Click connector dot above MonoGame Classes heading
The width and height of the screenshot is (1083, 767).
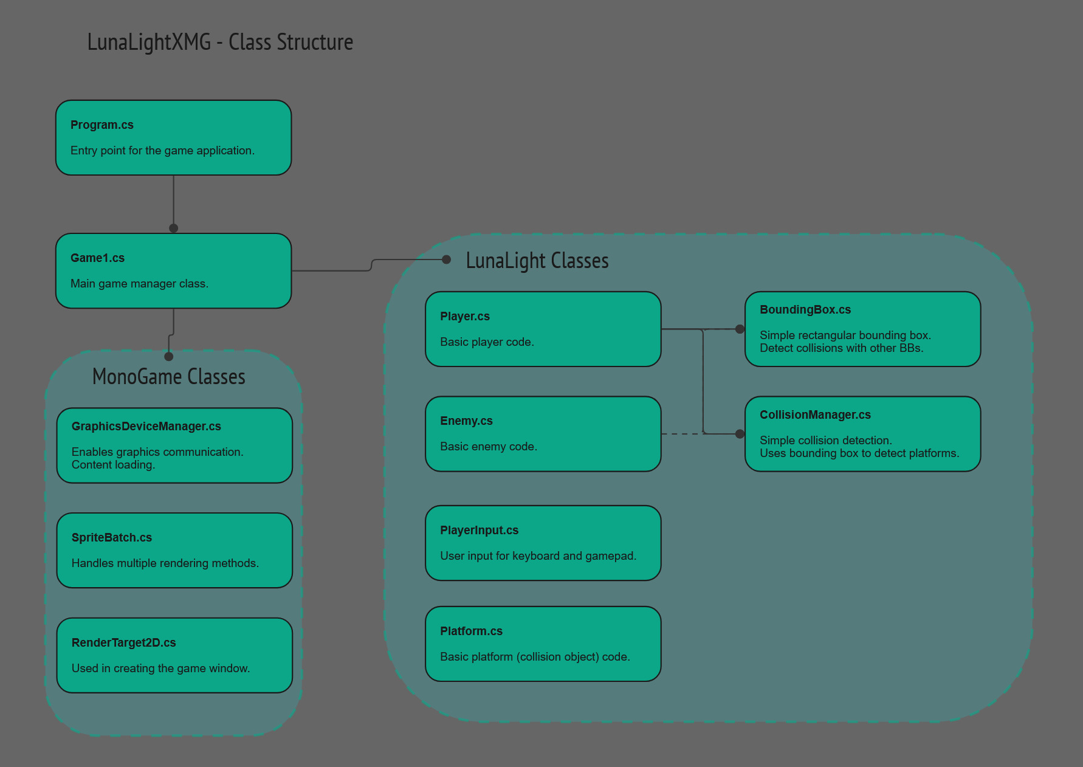tap(169, 357)
